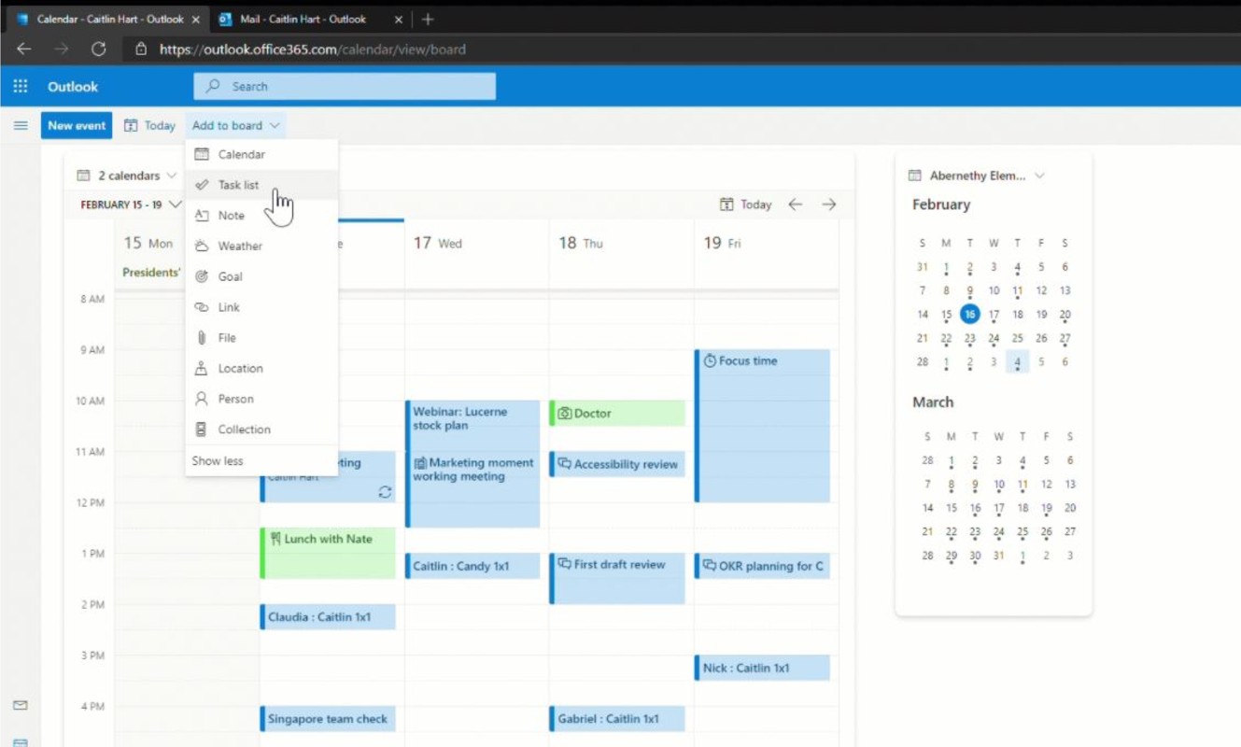Screen dimensions: 1241x747
Task: Expand the 2 calendars dropdown
Action: click(x=126, y=176)
